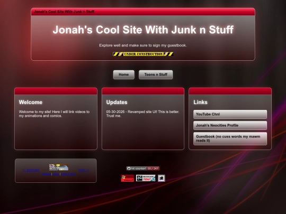Click the Under Construction banner

tap(143, 54)
